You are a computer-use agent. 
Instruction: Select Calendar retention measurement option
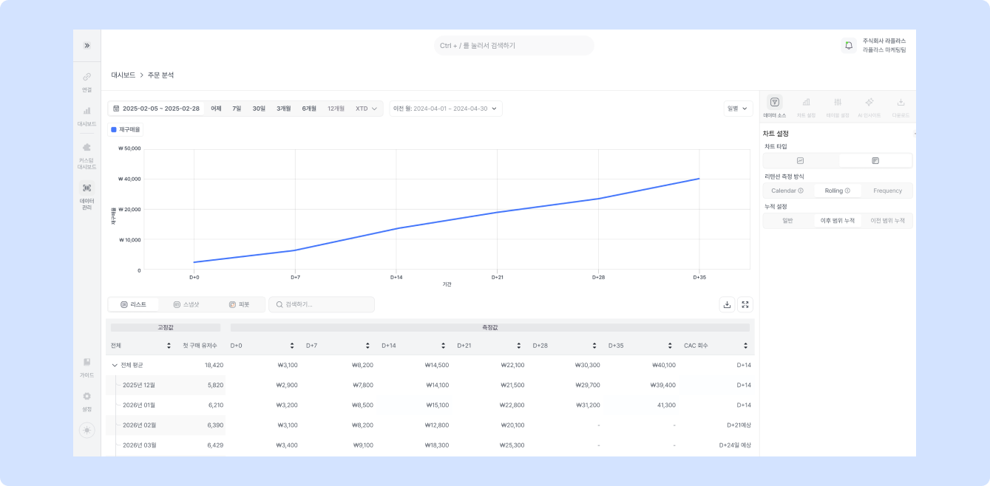(787, 191)
